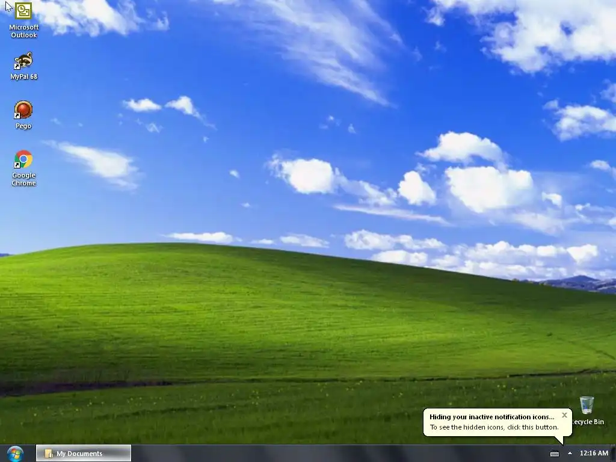Open the on-screen keyboard tray icon
Screen dimensions: 616x462
554,454
